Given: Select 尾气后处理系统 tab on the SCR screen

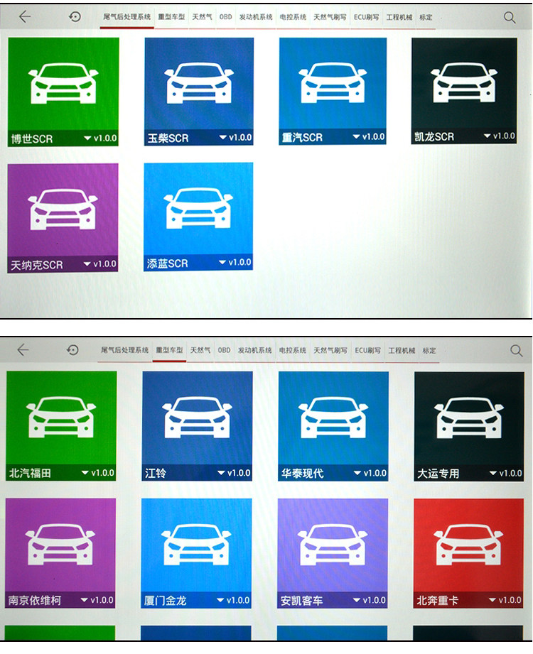Looking at the screenshot, I should 127,16.
